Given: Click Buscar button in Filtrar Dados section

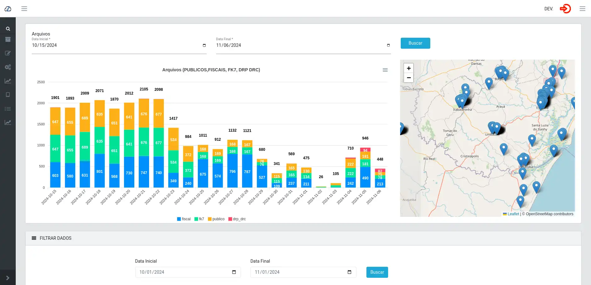Looking at the screenshot, I should click(377, 272).
